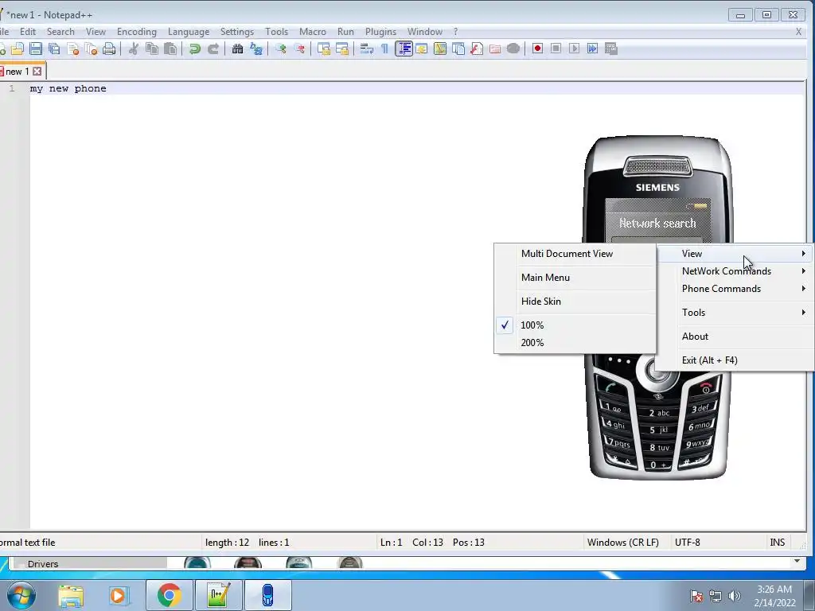Viewport: 815px width, 611px height.
Task: Open the Edit menu
Action: pos(28,32)
